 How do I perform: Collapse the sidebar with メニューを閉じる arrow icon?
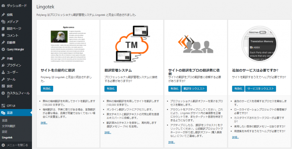point(3,145)
